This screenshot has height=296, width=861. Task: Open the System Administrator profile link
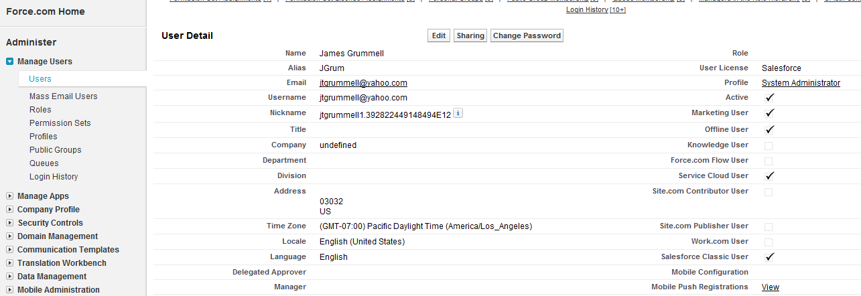coord(801,83)
